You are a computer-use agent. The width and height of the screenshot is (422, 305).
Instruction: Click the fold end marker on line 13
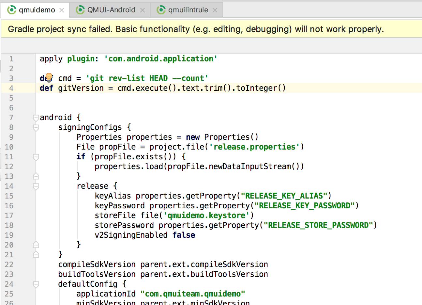[36, 176]
